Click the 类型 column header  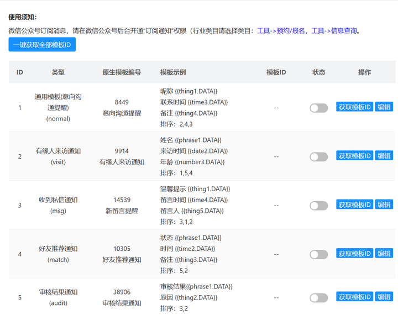point(58,72)
